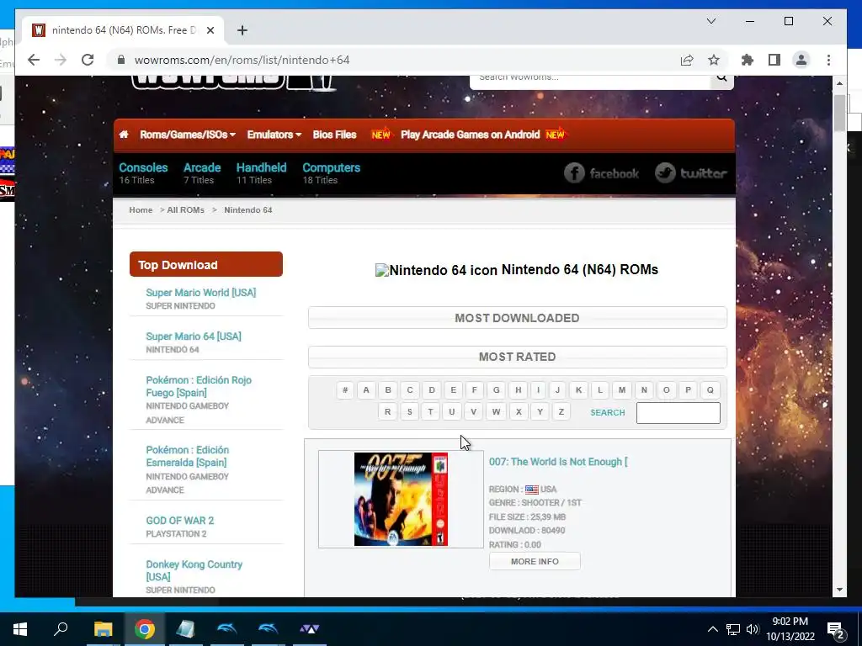The image size is (862, 646).
Task: Open the extensions puzzle icon
Action: pyautogui.click(x=748, y=60)
